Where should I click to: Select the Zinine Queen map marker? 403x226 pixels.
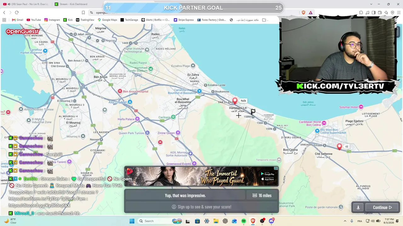point(178,133)
